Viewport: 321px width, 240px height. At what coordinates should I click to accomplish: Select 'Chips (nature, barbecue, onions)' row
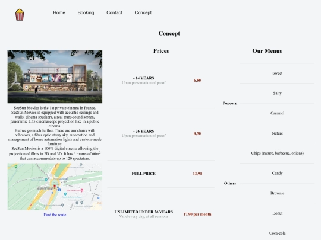(277, 153)
